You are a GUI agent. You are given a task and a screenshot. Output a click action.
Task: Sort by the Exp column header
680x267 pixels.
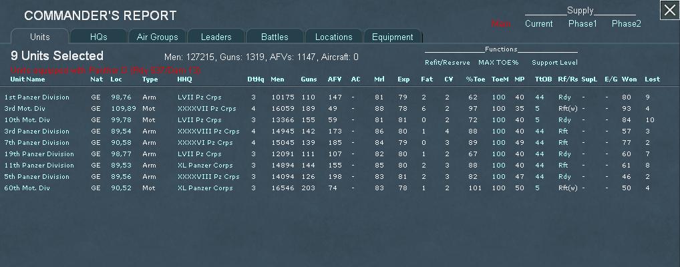[x=403, y=79]
